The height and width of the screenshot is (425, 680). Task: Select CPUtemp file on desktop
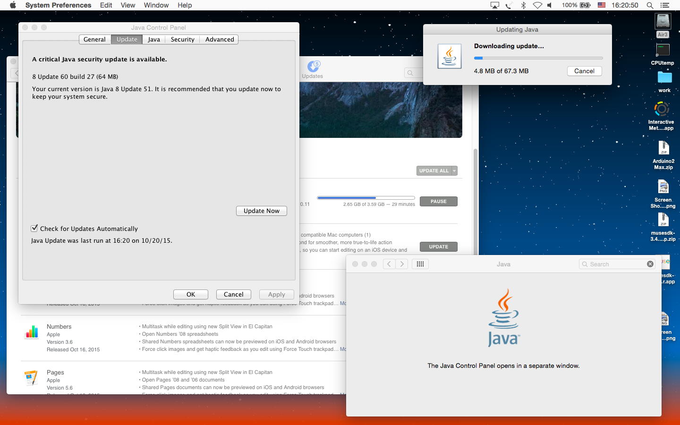click(x=663, y=55)
